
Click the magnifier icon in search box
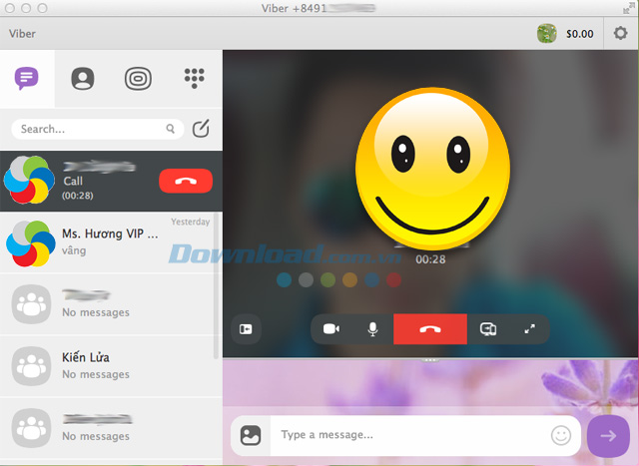coord(171,129)
